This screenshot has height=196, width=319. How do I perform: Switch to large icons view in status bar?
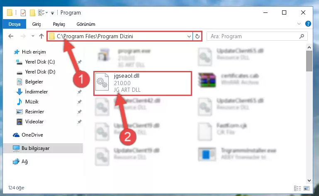point(307,188)
